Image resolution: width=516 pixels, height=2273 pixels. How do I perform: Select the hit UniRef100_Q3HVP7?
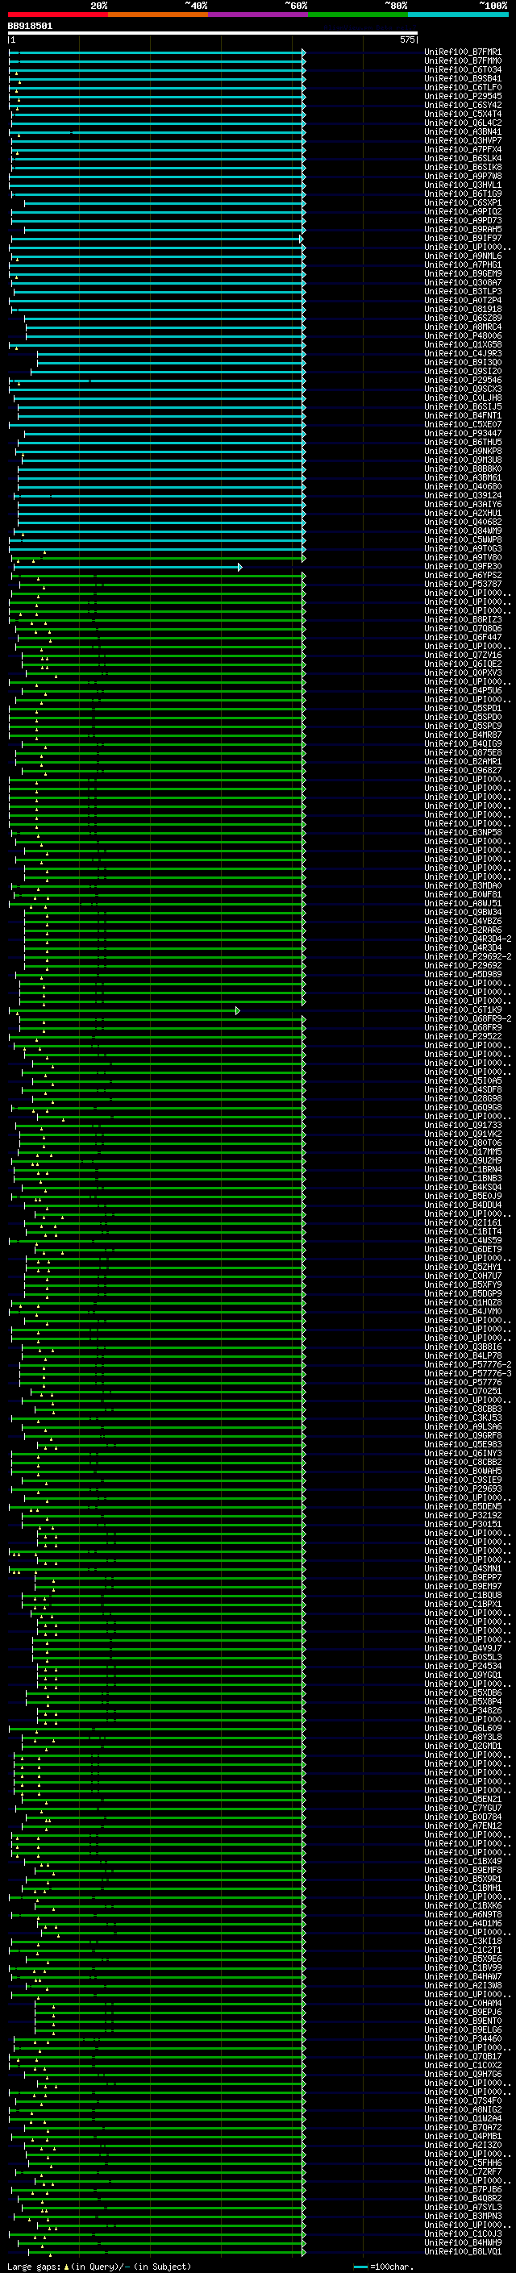(462, 141)
